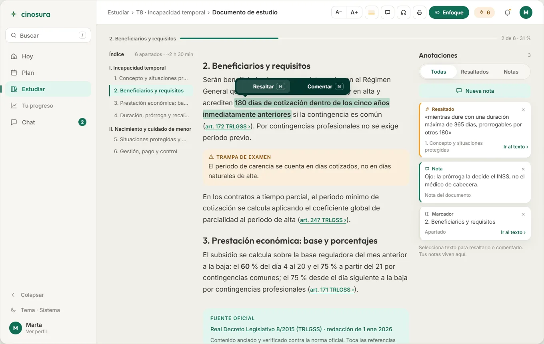Toggle Enfoque focus mode
544x344 pixels.
(449, 12)
